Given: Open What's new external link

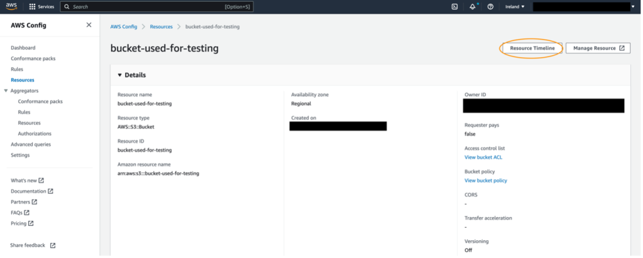Looking at the screenshot, I should pos(27,181).
